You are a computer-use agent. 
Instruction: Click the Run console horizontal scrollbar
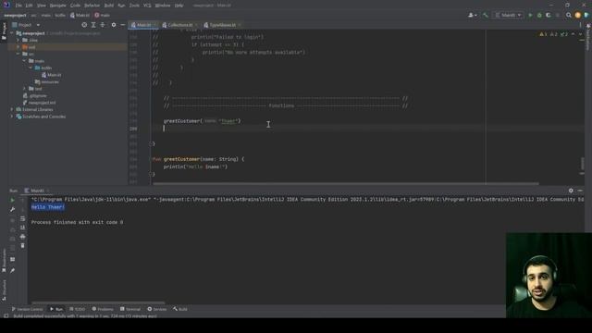tap(98, 302)
